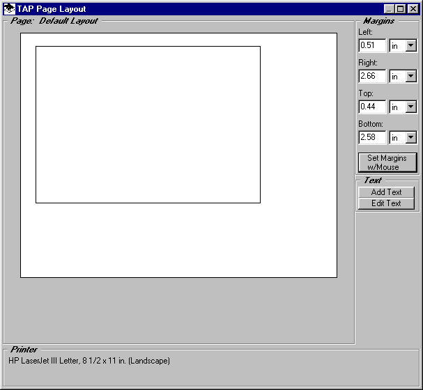
Task: Open the Top margin units dropdown
Action: pyautogui.click(x=411, y=107)
